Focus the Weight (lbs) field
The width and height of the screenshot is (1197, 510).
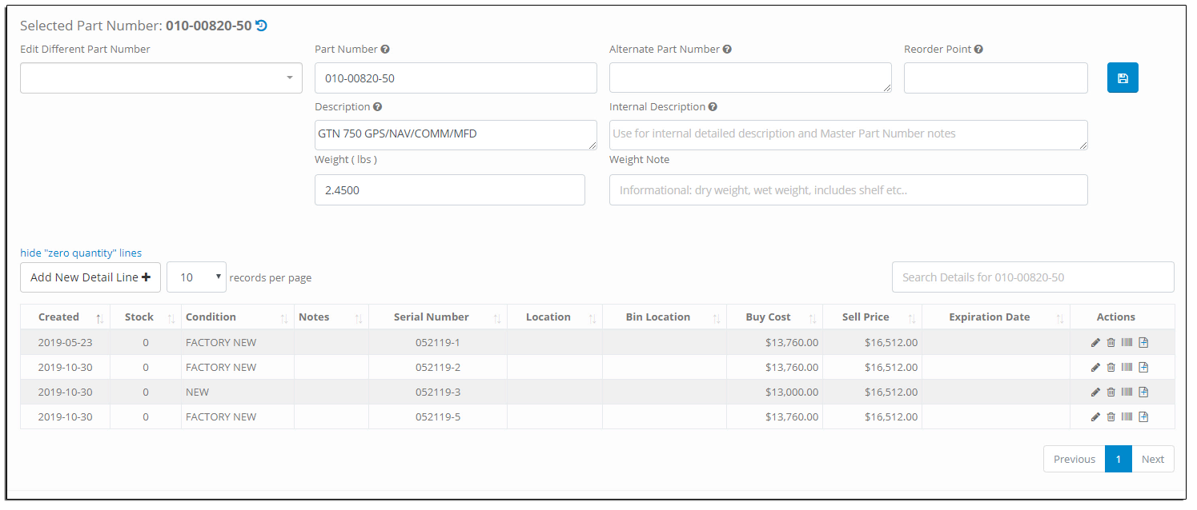click(450, 190)
